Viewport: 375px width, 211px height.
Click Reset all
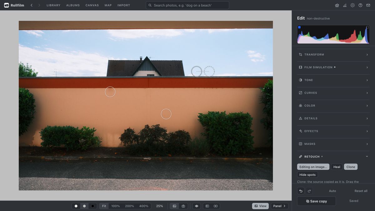pyautogui.click(x=361, y=191)
